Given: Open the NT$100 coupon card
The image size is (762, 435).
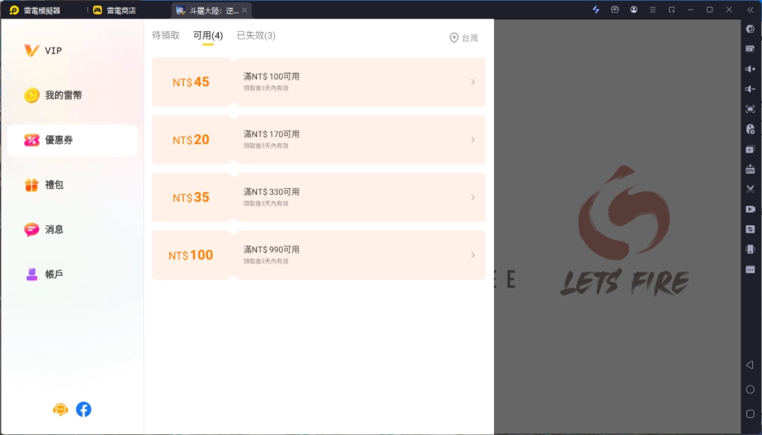Looking at the screenshot, I should coord(318,255).
